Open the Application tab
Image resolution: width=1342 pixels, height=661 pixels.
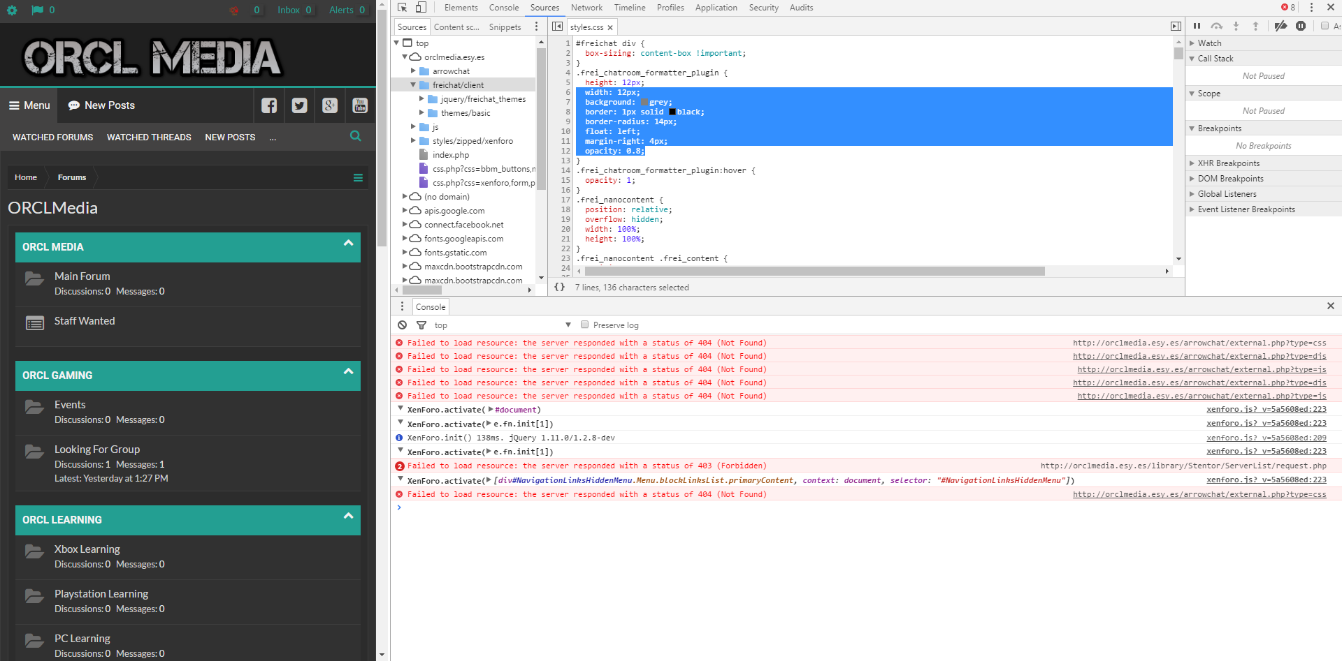tap(716, 8)
